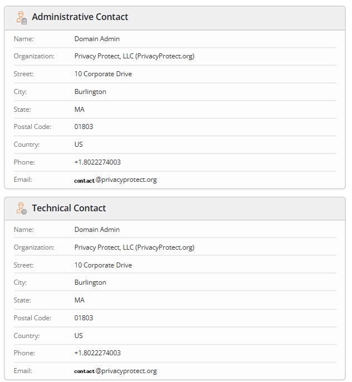The width and height of the screenshot is (352, 382).
Task: Click technical organization Privacy Protect, LLC
Action: pyautogui.click(x=134, y=247)
